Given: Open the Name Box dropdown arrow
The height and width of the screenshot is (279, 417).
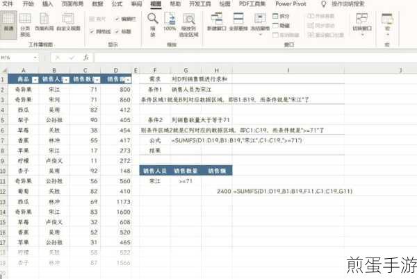Looking at the screenshot, I should pyautogui.click(x=35, y=58).
